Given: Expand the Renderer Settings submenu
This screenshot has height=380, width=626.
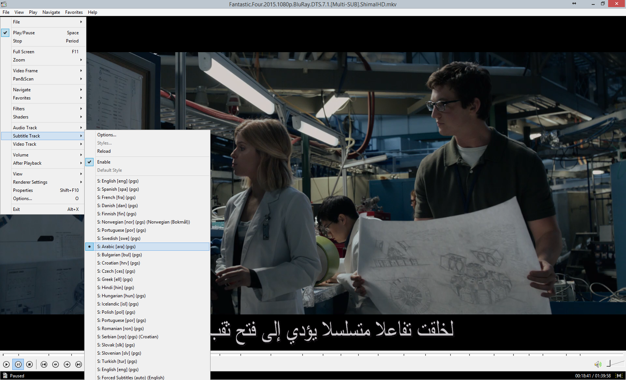Looking at the screenshot, I should pos(43,182).
